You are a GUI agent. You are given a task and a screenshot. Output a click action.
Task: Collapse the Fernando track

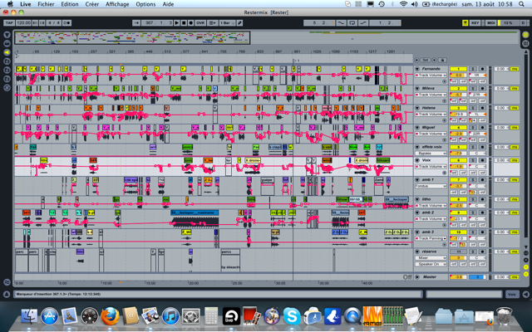tap(417, 69)
